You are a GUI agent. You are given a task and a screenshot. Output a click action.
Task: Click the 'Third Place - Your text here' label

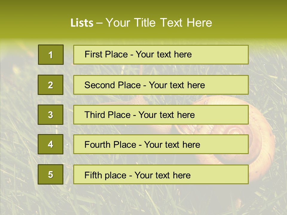click(140, 115)
